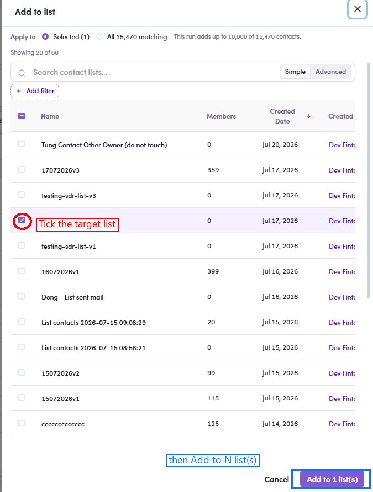Tick the checkbox for 17072026v3
Screen dimensions: 373x492
pyautogui.click(x=22, y=169)
